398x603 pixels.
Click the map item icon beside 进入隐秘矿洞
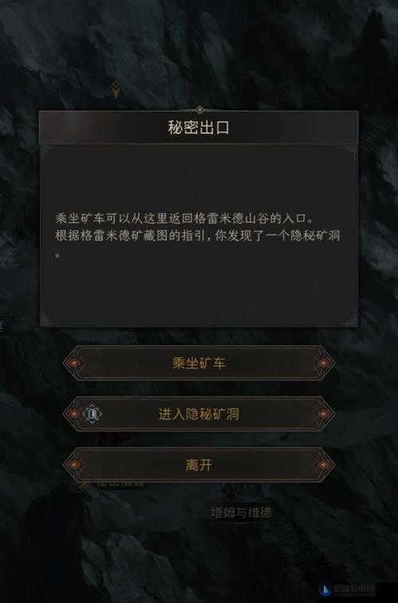92,414
